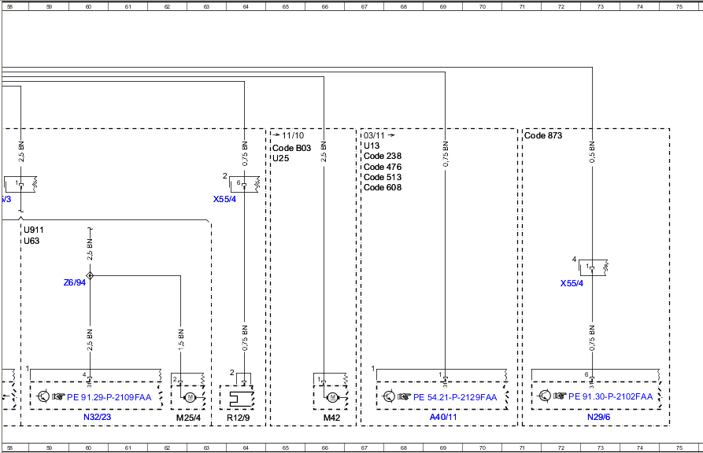The width and height of the screenshot is (703, 453).
Task: Click the M42 motor symbol
Action: [x=332, y=397]
